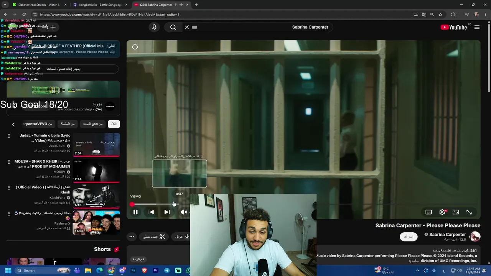The image size is (491, 276).
Task: Open Telegram from the taskbar
Action: 167,270
